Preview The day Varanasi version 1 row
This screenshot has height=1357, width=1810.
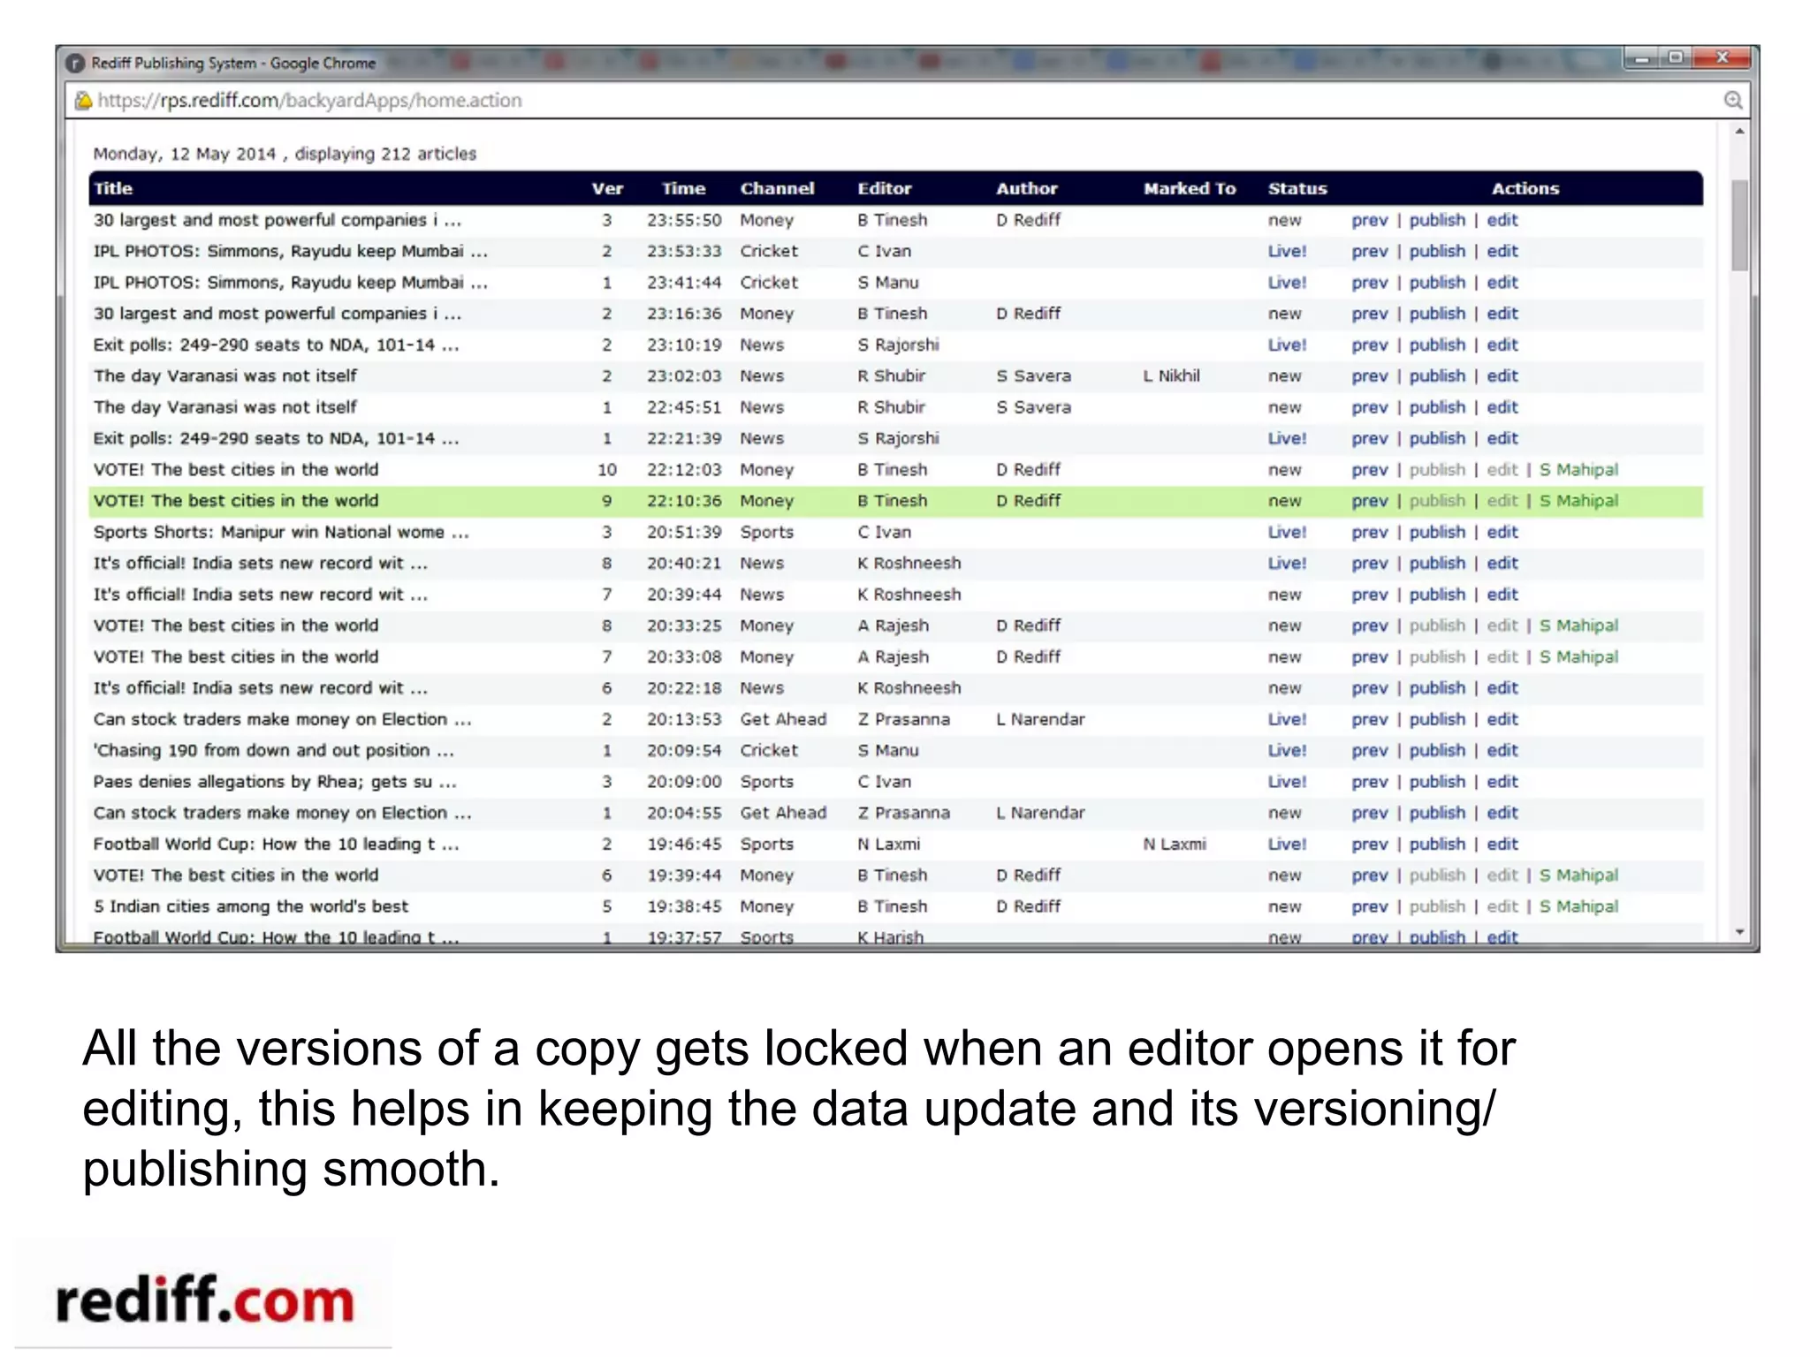tap(1369, 407)
